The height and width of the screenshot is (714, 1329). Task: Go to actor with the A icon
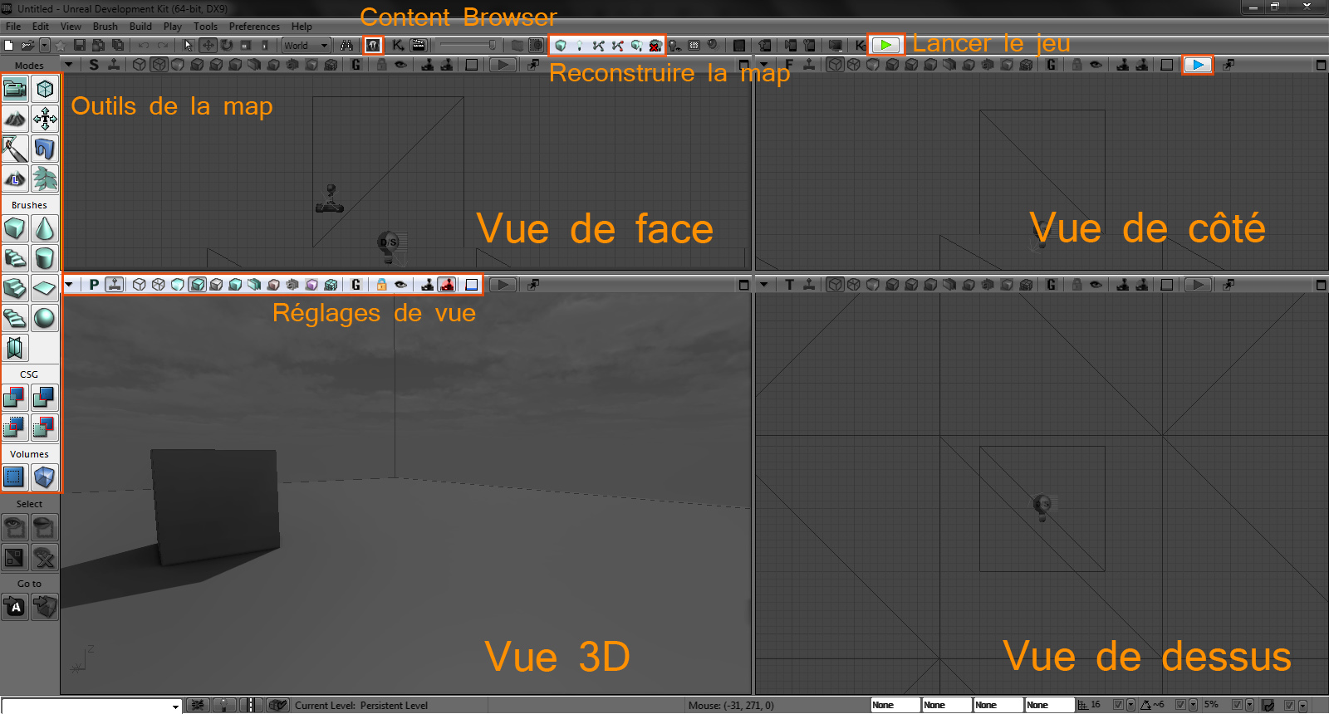point(15,607)
